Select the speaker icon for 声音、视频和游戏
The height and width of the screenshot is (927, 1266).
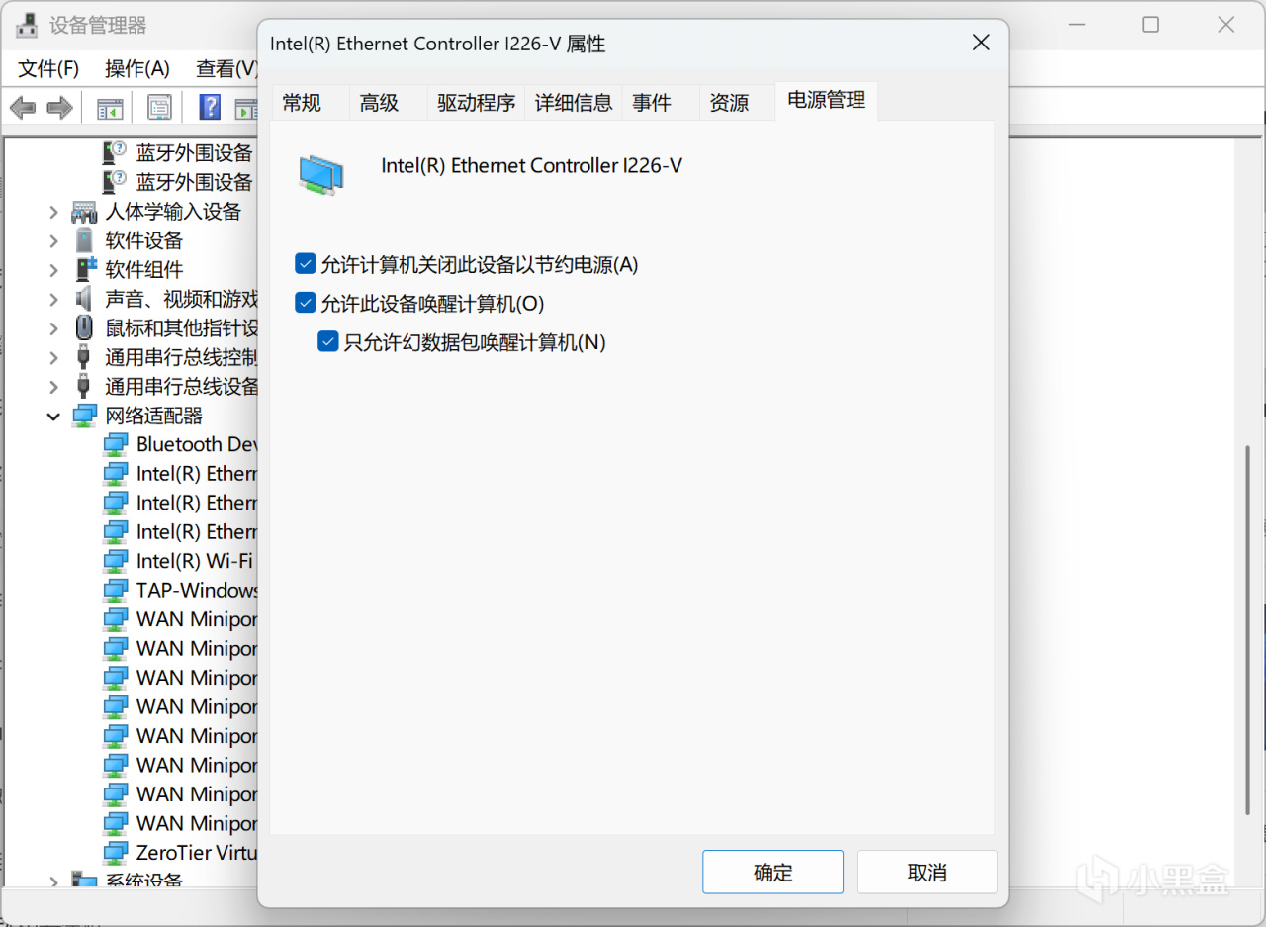coord(85,299)
